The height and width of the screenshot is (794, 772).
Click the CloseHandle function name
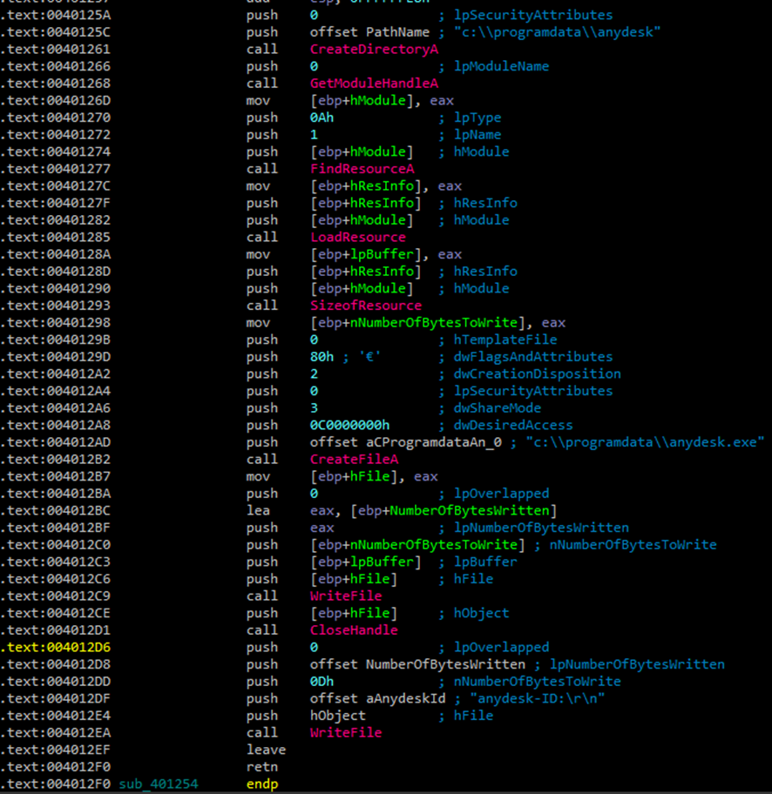point(355,630)
